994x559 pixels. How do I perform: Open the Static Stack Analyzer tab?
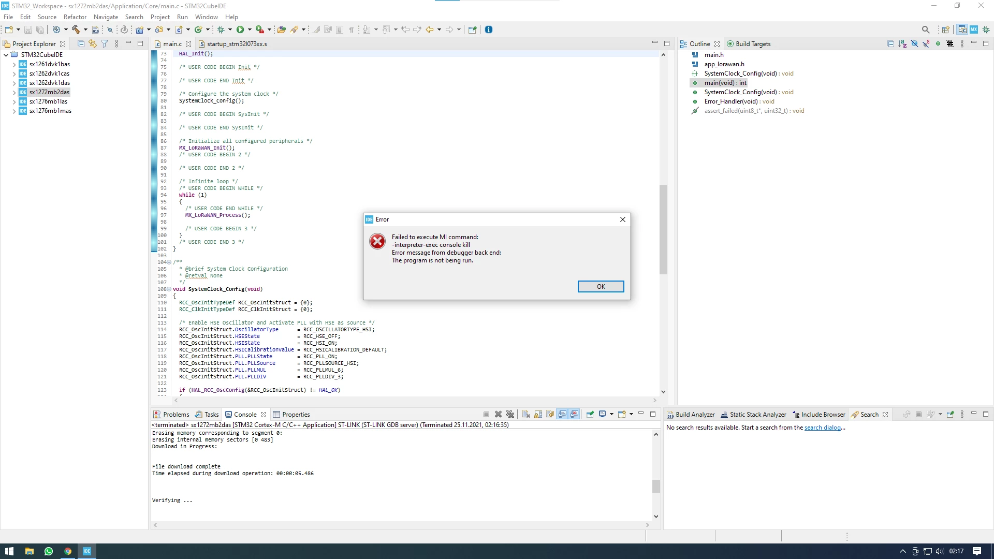click(x=753, y=415)
